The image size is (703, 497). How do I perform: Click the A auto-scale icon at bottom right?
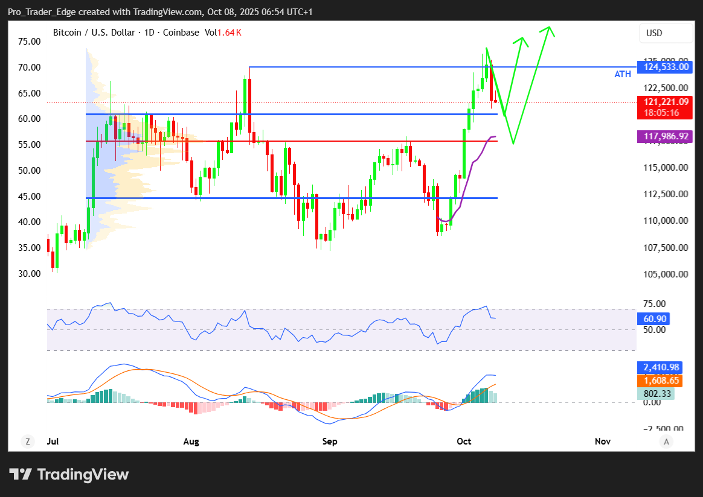[667, 442]
